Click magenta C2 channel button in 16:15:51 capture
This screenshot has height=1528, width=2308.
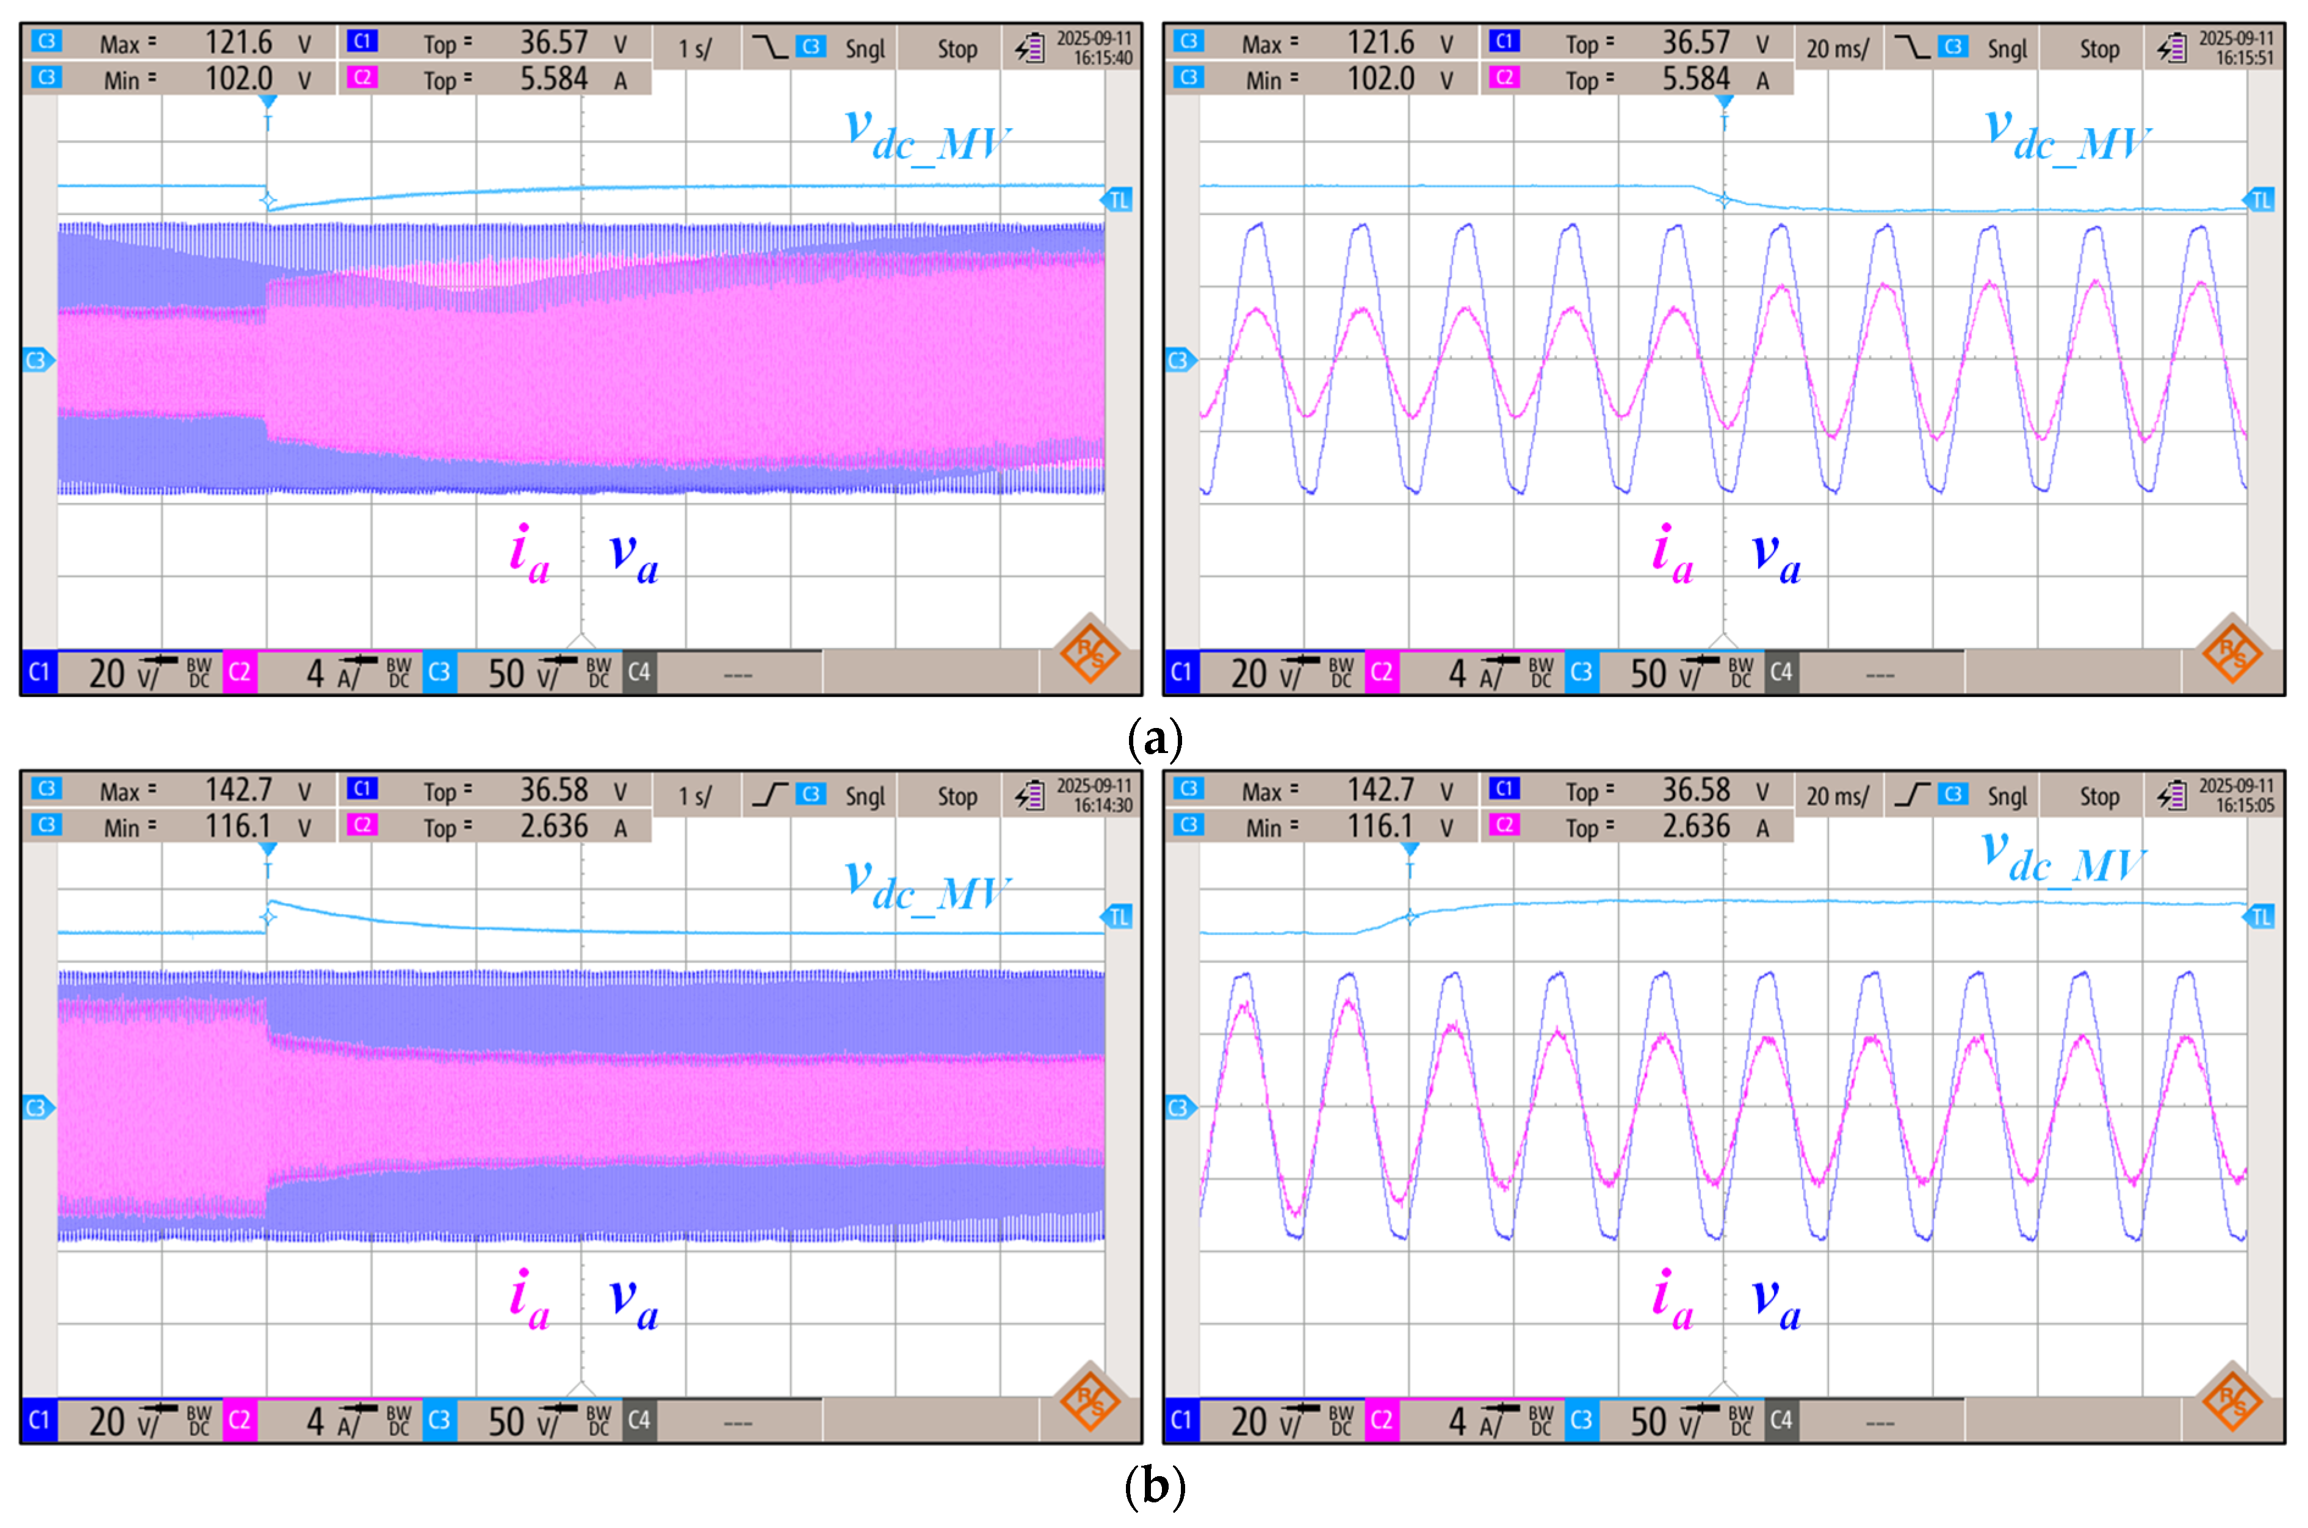1382,671
